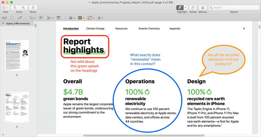Click the Zoom Out magnifier button

tap(15, 8)
